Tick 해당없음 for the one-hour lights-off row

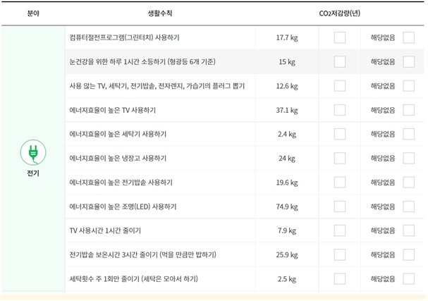[x=409, y=61]
